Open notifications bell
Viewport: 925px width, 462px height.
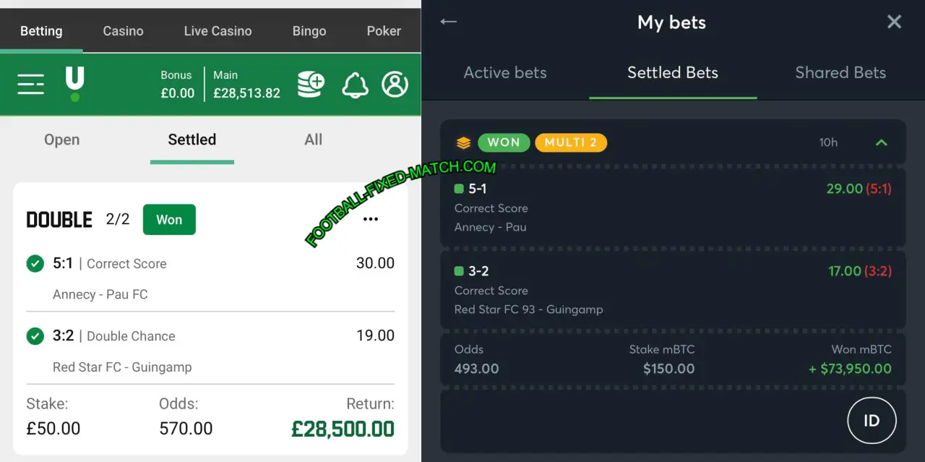tap(355, 85)
